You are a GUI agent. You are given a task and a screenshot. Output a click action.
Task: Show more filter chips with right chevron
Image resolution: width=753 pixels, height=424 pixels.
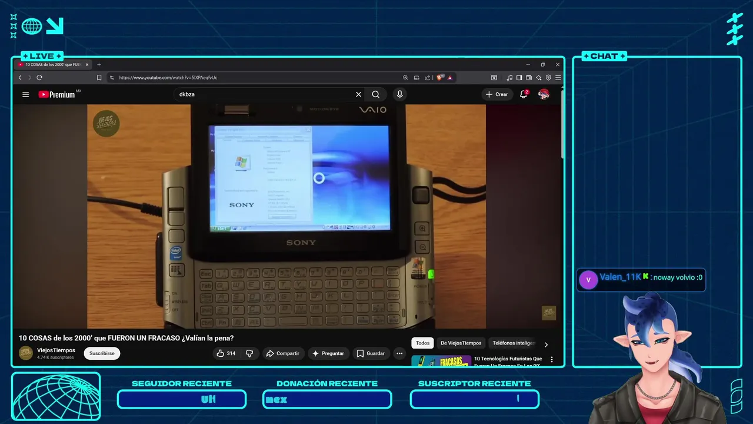click(546, 344)
